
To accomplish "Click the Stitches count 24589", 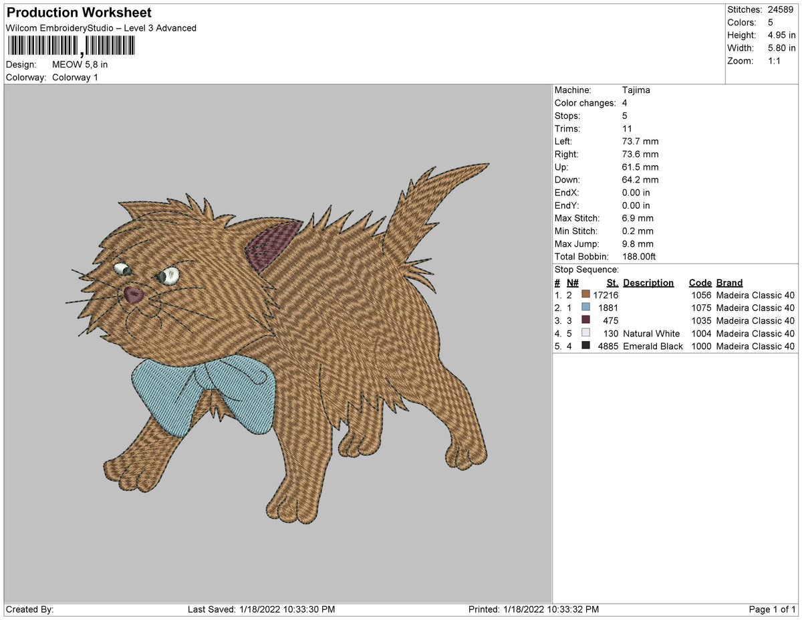I will point(780,9).
